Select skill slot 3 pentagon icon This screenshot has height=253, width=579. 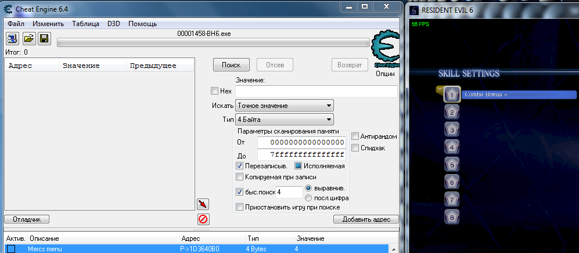pyautogui.click(x=452, y=130)
